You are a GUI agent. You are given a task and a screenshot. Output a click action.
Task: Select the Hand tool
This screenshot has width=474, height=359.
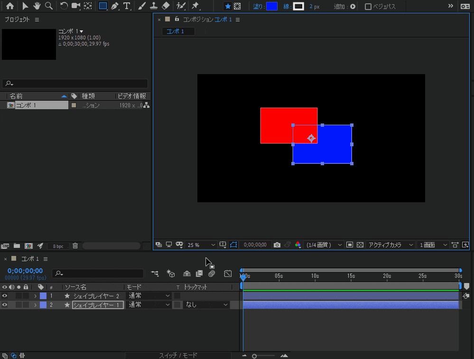pyautogui.click(x=37, y=6)
